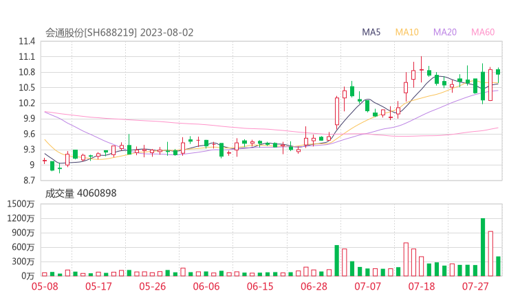Click the 05-26 date axis label
This screenshot has height=302, width=509.
pos(152,286)
